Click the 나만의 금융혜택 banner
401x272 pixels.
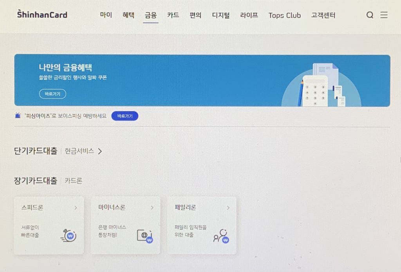tap(202, 81)
